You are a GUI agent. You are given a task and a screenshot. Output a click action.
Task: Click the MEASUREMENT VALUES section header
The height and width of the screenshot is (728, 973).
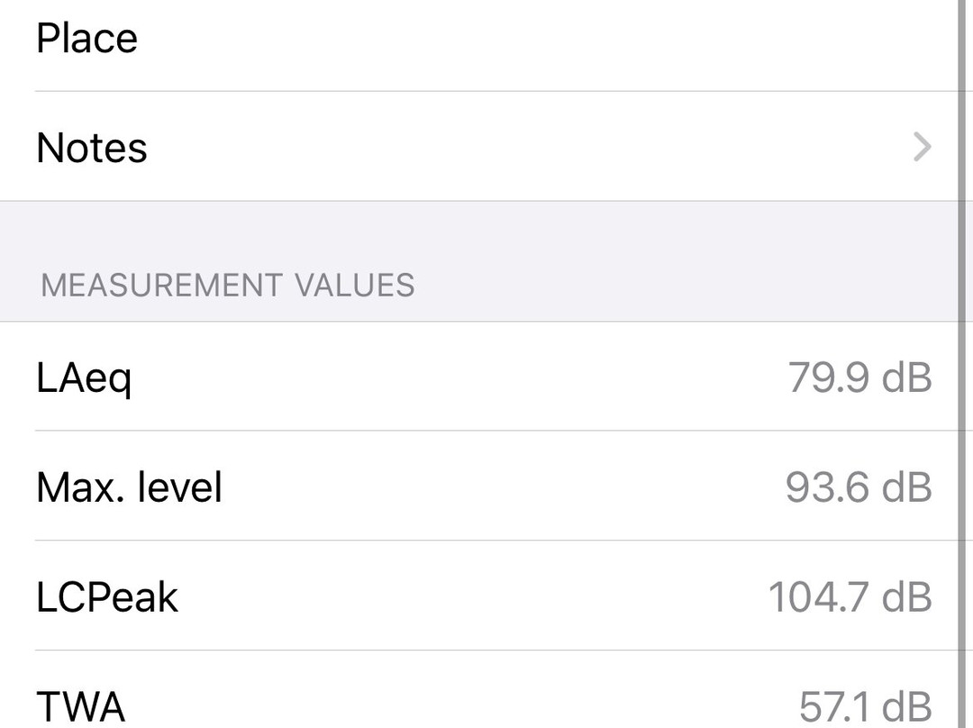coord(227,285)
